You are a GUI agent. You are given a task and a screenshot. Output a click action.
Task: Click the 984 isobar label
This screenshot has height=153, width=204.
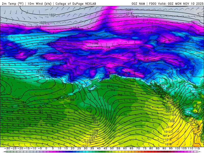(23, 102)
